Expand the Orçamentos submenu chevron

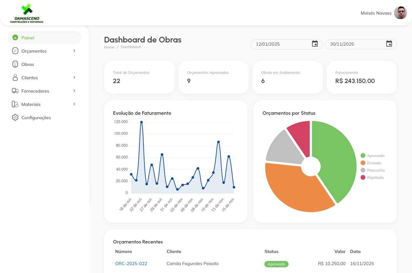coord(74,51)
